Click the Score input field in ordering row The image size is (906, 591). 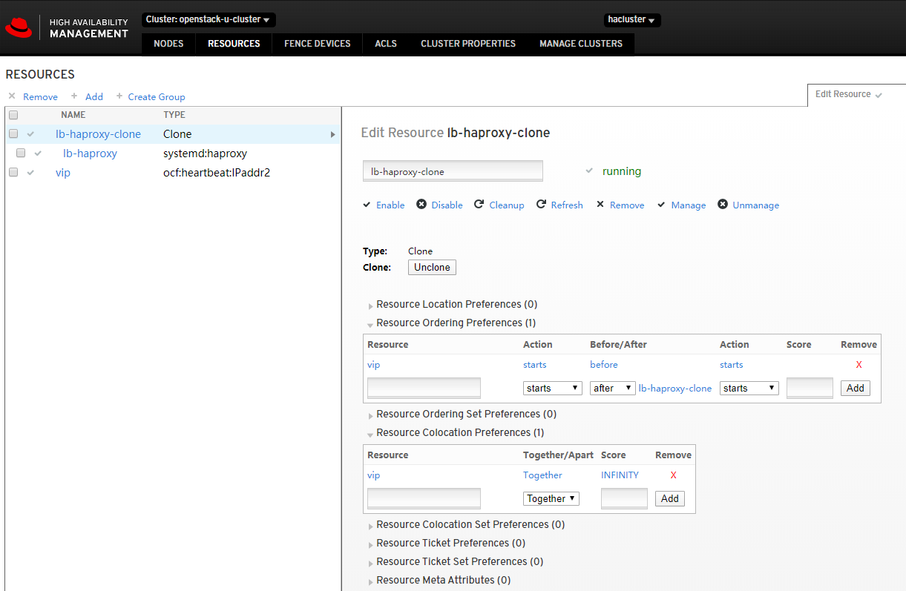[810, 387]
